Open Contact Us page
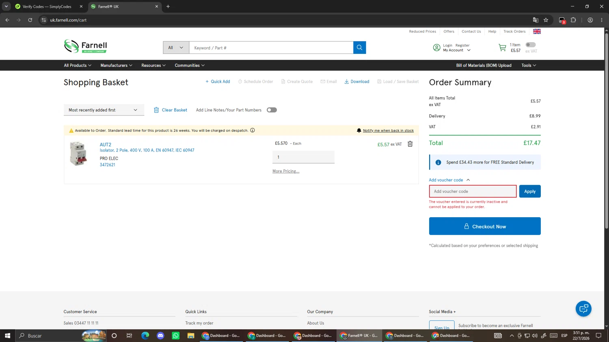The image size is (609, 342). (x=471, y=31)
